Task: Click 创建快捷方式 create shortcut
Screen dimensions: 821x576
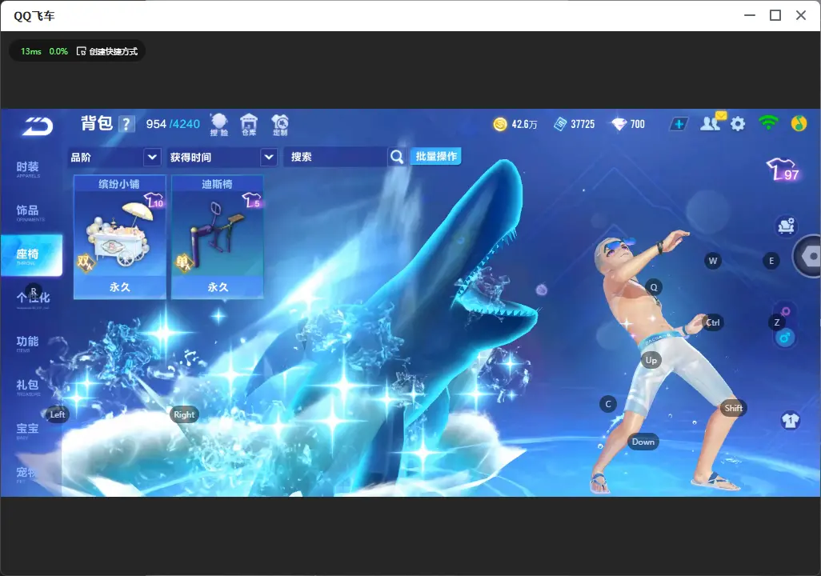Action: [107, 51]
